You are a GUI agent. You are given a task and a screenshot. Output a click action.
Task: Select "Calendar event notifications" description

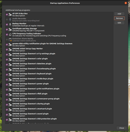24,41
